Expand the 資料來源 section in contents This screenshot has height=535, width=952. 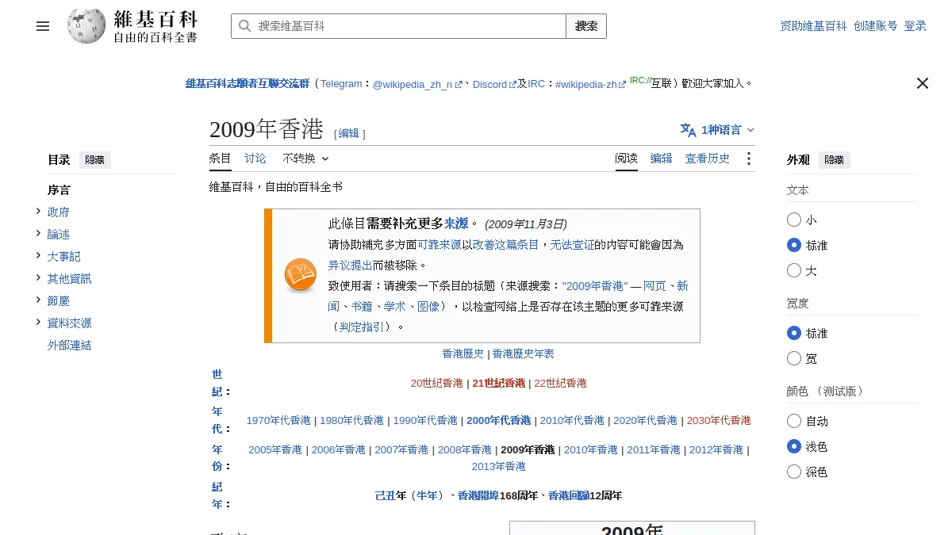[x=38, y=322]
